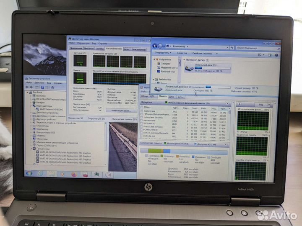Expand the Дисковые устройства tree node
The image size is (302, 226).
coord(31,113)
